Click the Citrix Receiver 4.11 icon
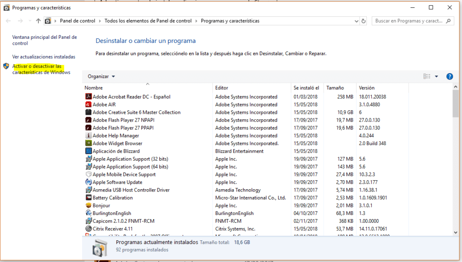Screen dimensions: 462x262 [89, 229]
